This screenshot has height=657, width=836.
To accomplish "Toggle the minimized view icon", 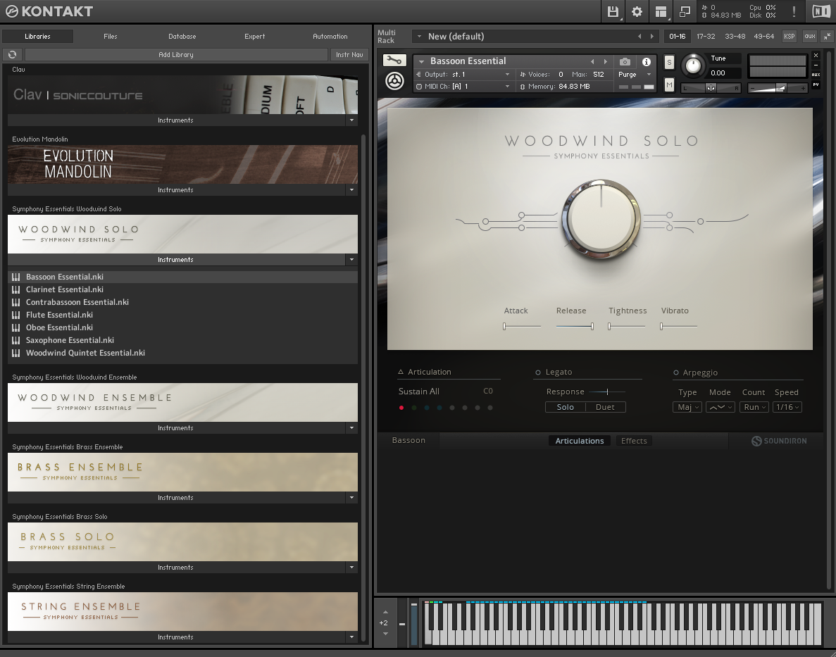I will coord(685,11).
